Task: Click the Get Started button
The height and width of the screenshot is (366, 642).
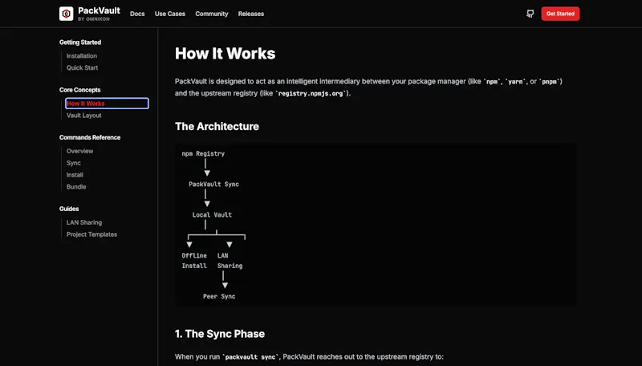Action: (x=560, y=14)
